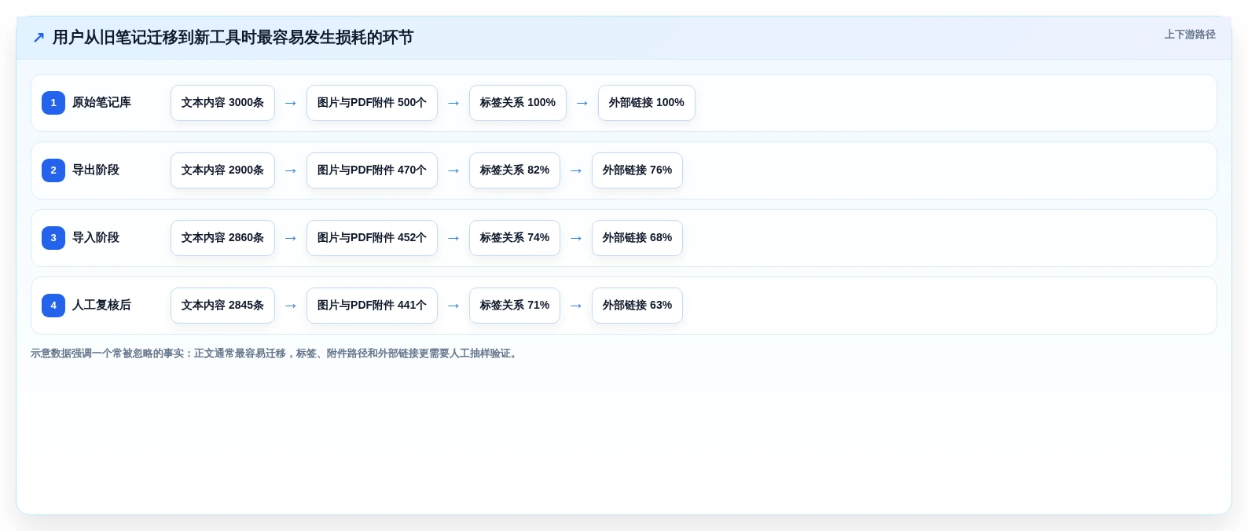1248x531 pixels.
Task: Click the 导出阶段 row label
Action: [96, 170]
